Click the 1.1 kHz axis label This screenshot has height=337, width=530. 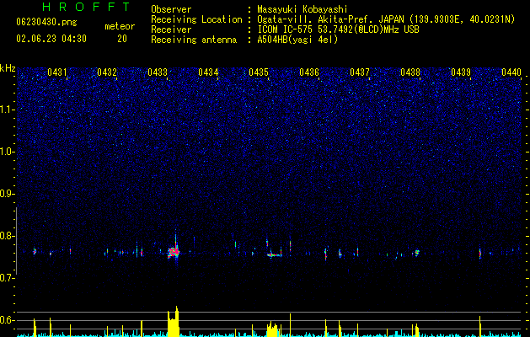tap(8, 110)
